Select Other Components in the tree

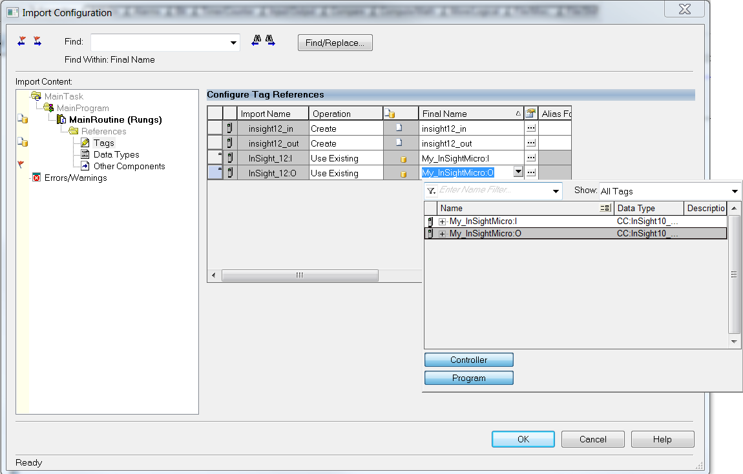click(x=129, y=166)
